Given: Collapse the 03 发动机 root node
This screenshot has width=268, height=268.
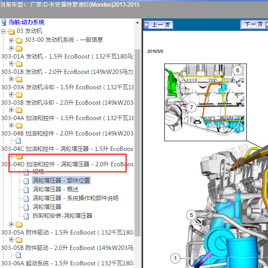Looking at the screenshot, I should [x=3, y=31].
